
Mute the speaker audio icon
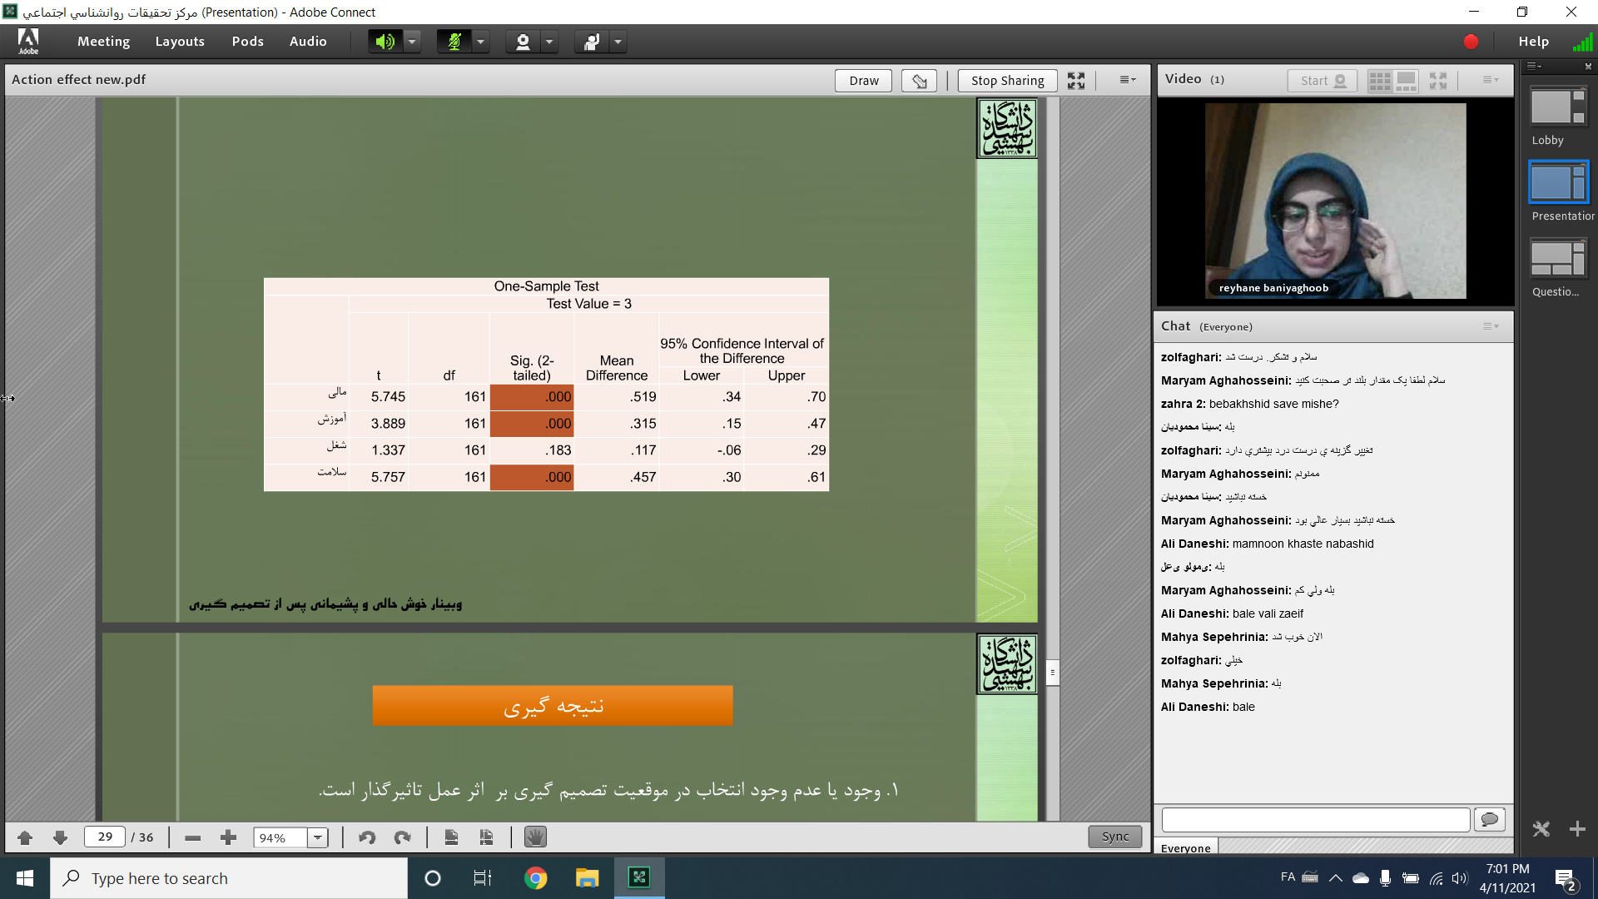pyautogui.click(x=385, y=42)
